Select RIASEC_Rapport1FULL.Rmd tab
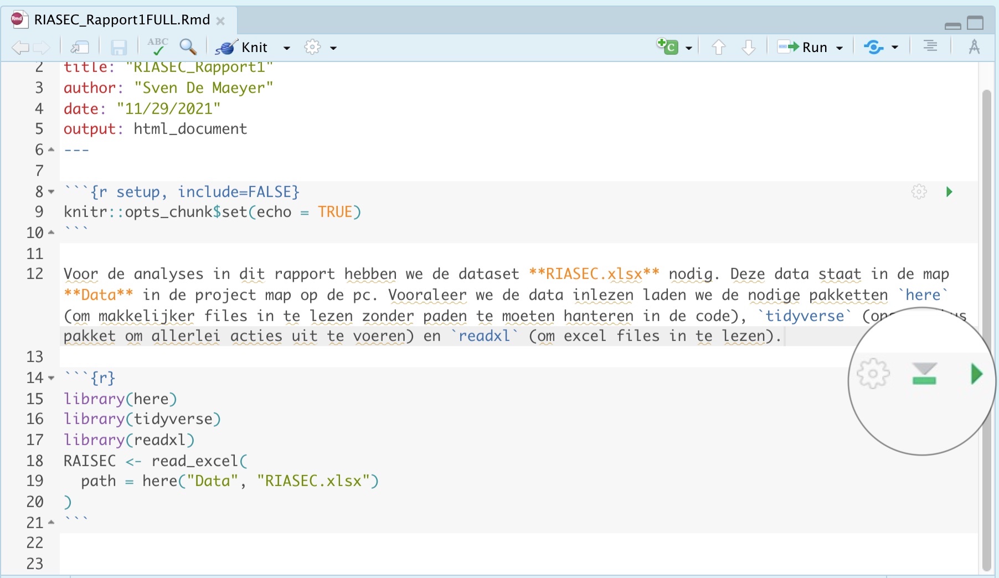Image resolution: width=999 pixels, height=578 pixels. pyautogui.click(x=122, y=20)
